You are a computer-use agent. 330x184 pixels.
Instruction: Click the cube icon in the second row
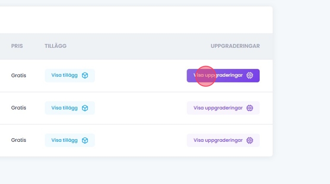click(85, 108)
